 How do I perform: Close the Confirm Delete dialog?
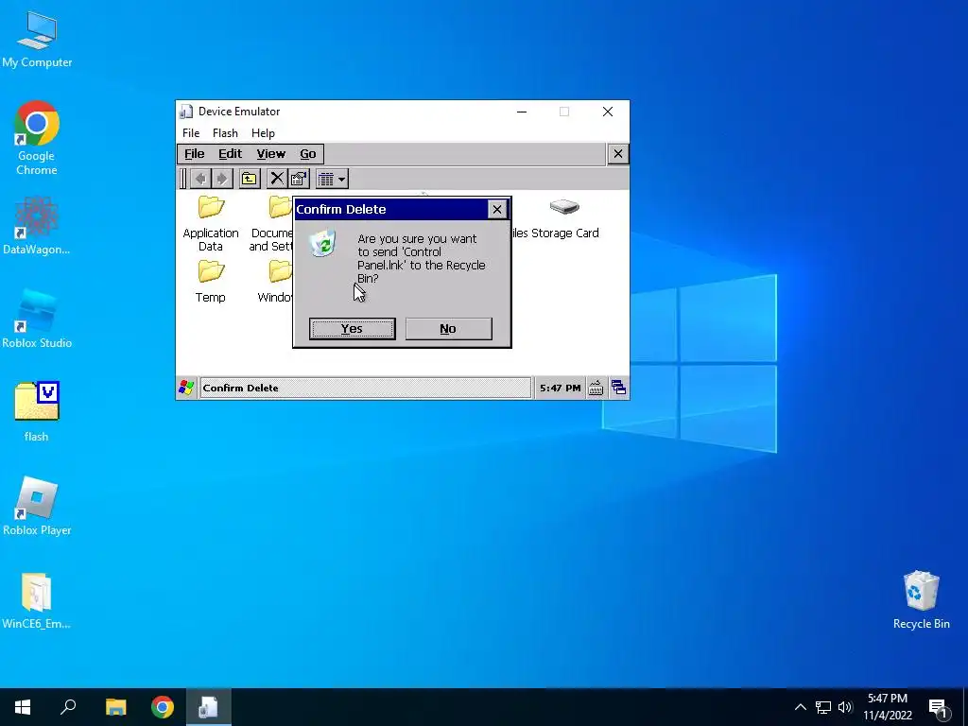pyautogui.click(x=497, y=209)
